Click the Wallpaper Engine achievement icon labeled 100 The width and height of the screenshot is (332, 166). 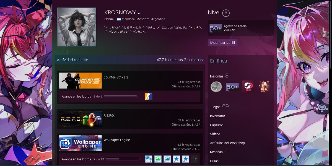click(158, 159)
